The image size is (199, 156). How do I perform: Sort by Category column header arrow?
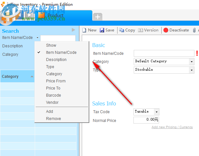click(x=32, y=77)
